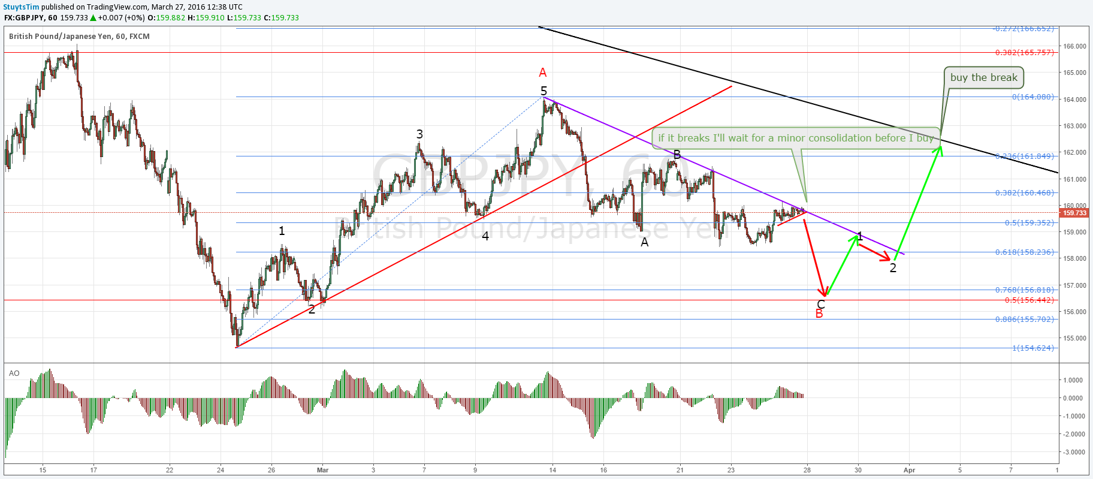1093x479 pixels.
Task: Click the 'if it breaks I'll wait' callout
Action: (x=796, y=138)
